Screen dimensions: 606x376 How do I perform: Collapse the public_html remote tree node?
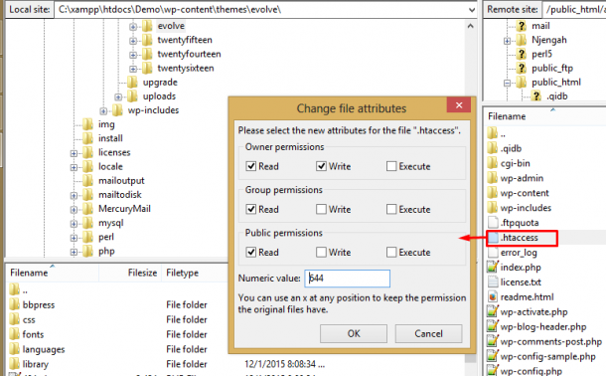507,83
